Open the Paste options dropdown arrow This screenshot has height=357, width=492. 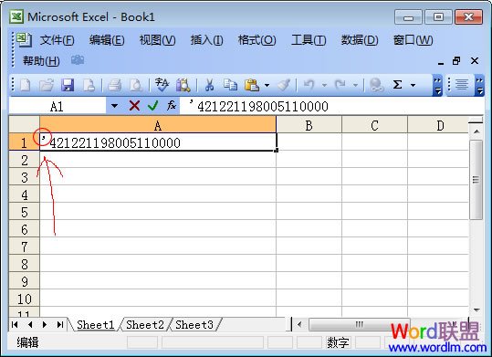(267, 85)
